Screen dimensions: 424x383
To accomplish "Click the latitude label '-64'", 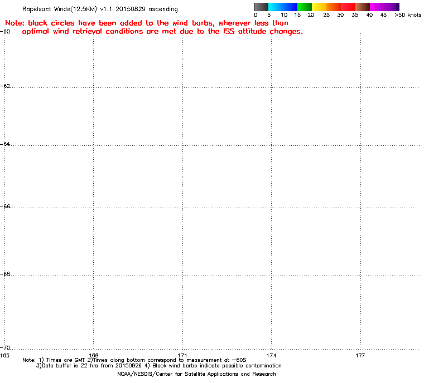I will [5, 144].
